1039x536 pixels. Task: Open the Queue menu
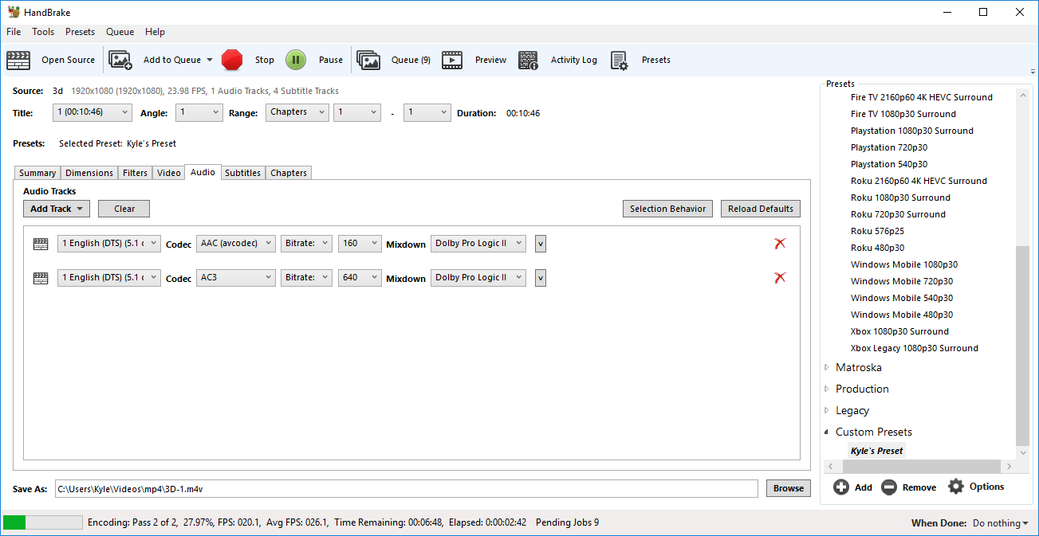(x=120, y=32)
